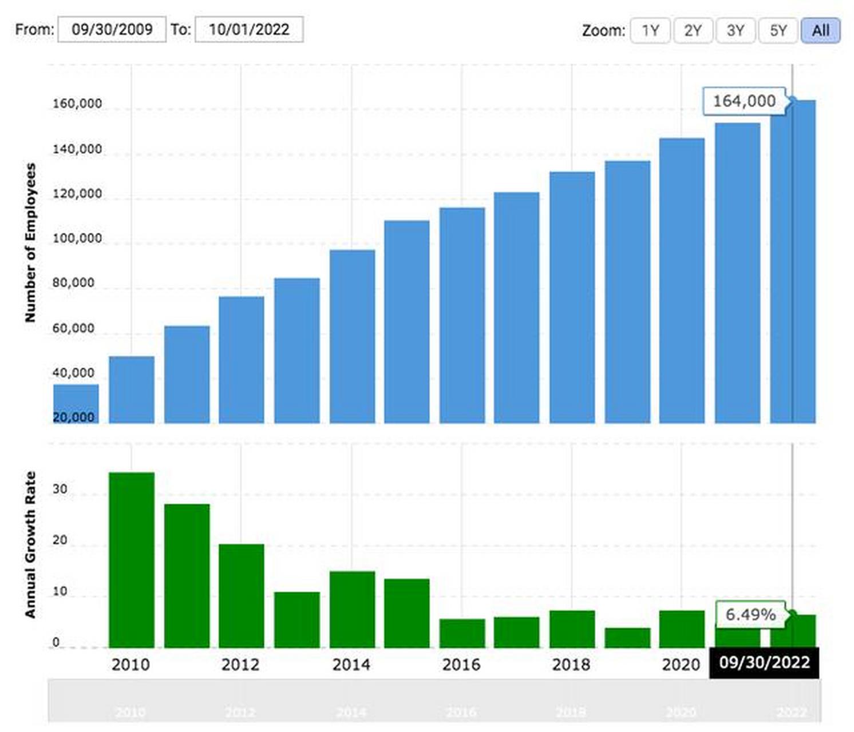Viewport: 854px width, 732px height.
Task: Click the 2019 green growth rate bar
Action: 627,638
